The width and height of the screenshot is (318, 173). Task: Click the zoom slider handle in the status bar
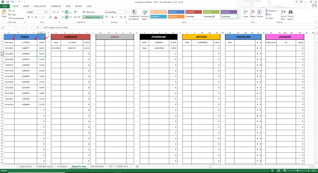(x=297, y=171)
